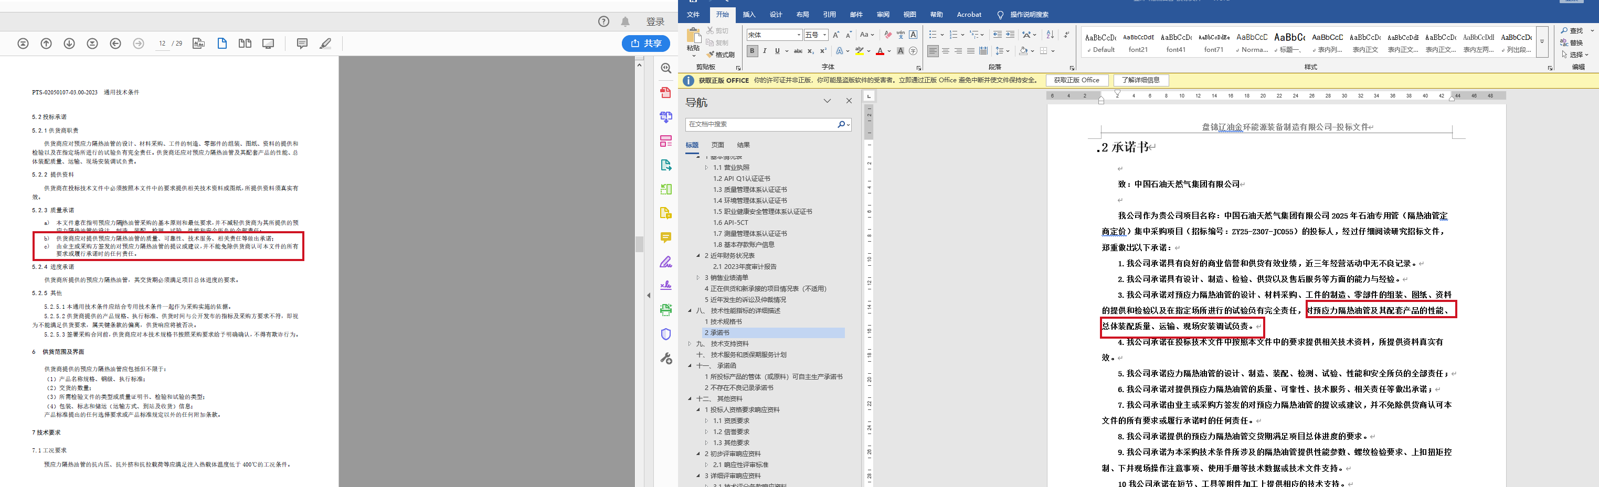Open the PDF notifications bell
Image resolution: width=1599 pixels, height=487 pixels.
[625, 21]
